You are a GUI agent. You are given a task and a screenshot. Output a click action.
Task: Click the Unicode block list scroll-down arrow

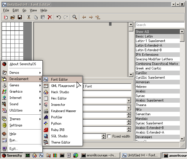(x=182, y=139)
